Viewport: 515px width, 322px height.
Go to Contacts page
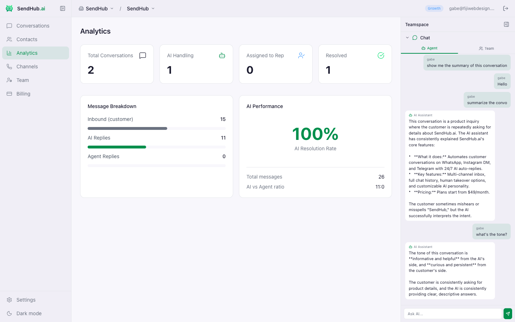coord(36,39)
